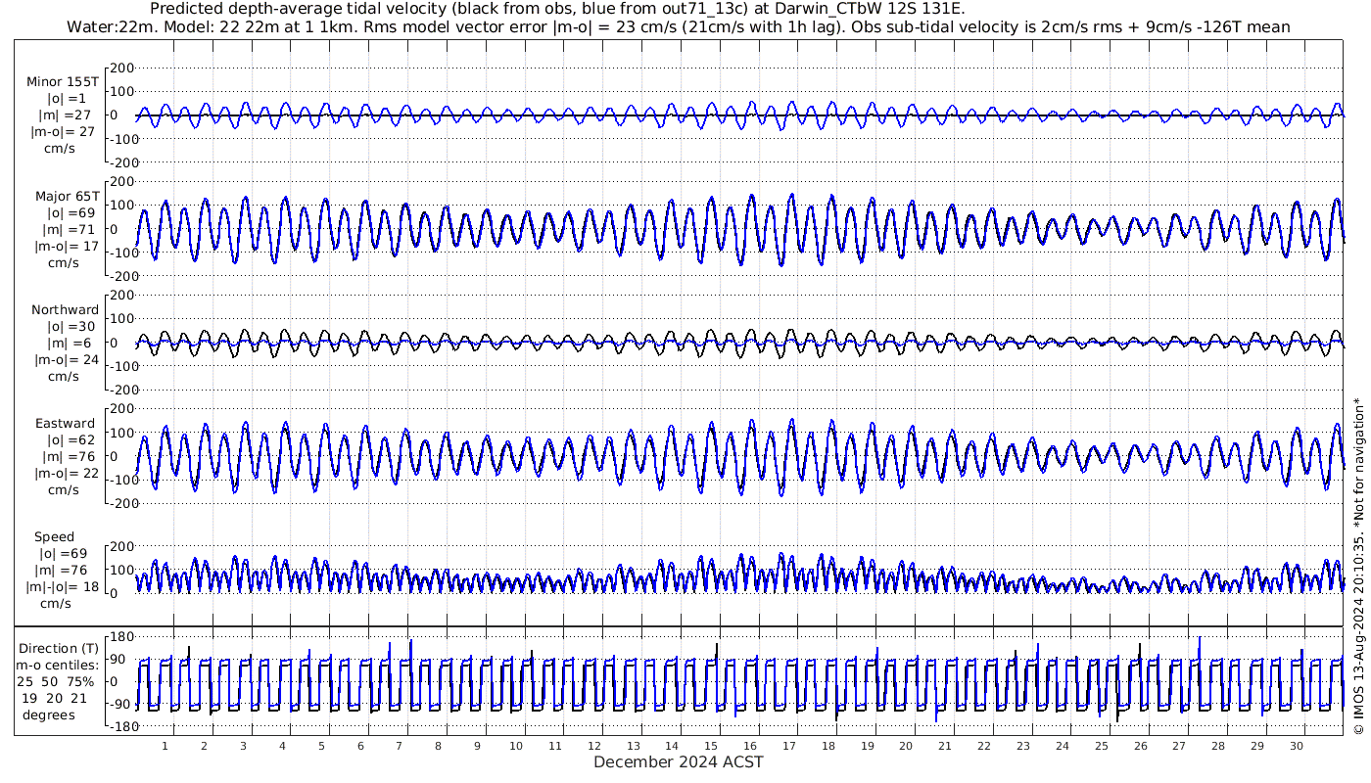The width and height of the screenshot is (1371, 783).
Task: Click the '19 20 21' centile values
Action: [x=53, y=699]
